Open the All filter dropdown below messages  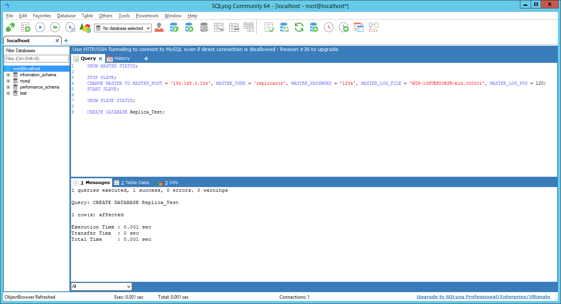[101, 286]
